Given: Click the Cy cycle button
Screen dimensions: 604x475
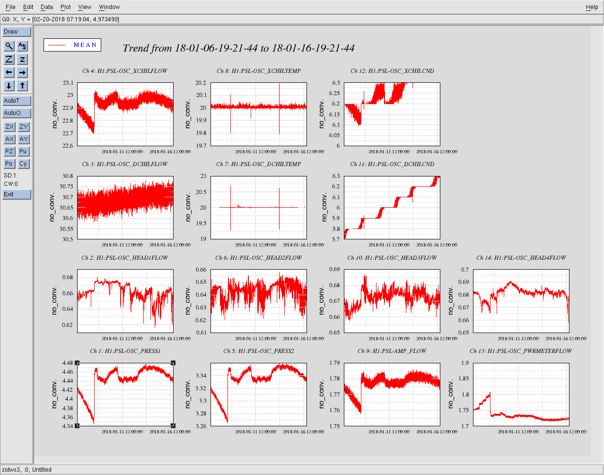Looking at the screenshot, I should [x=23, y=164].
